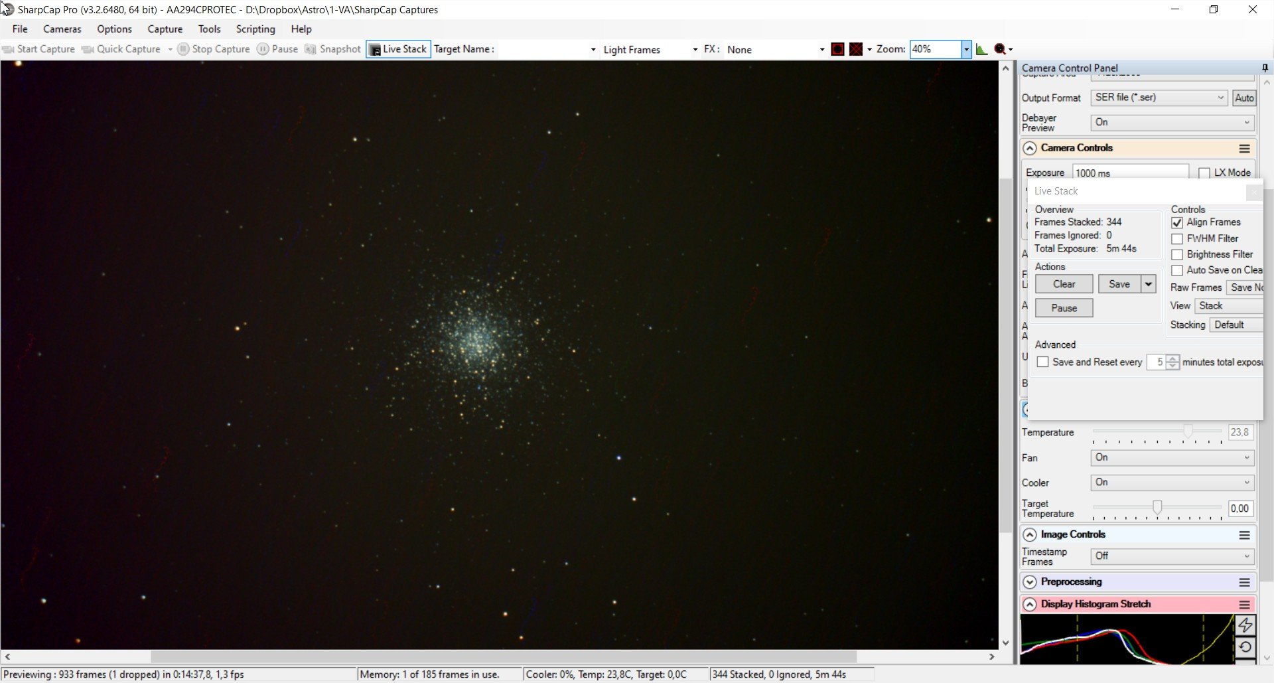
Task: Reset histogram stretch with circular arrow icon
Action: [x=1245, y=646]
